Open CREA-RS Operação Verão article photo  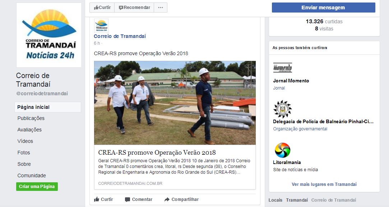coord(175,103)
